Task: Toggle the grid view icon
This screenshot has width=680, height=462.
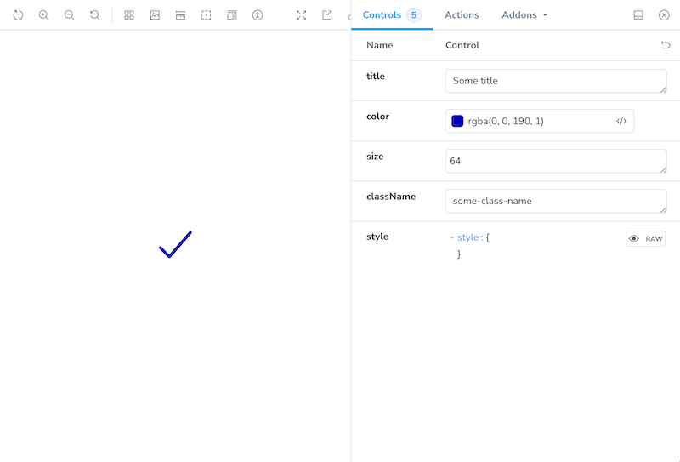Action: 129,15
